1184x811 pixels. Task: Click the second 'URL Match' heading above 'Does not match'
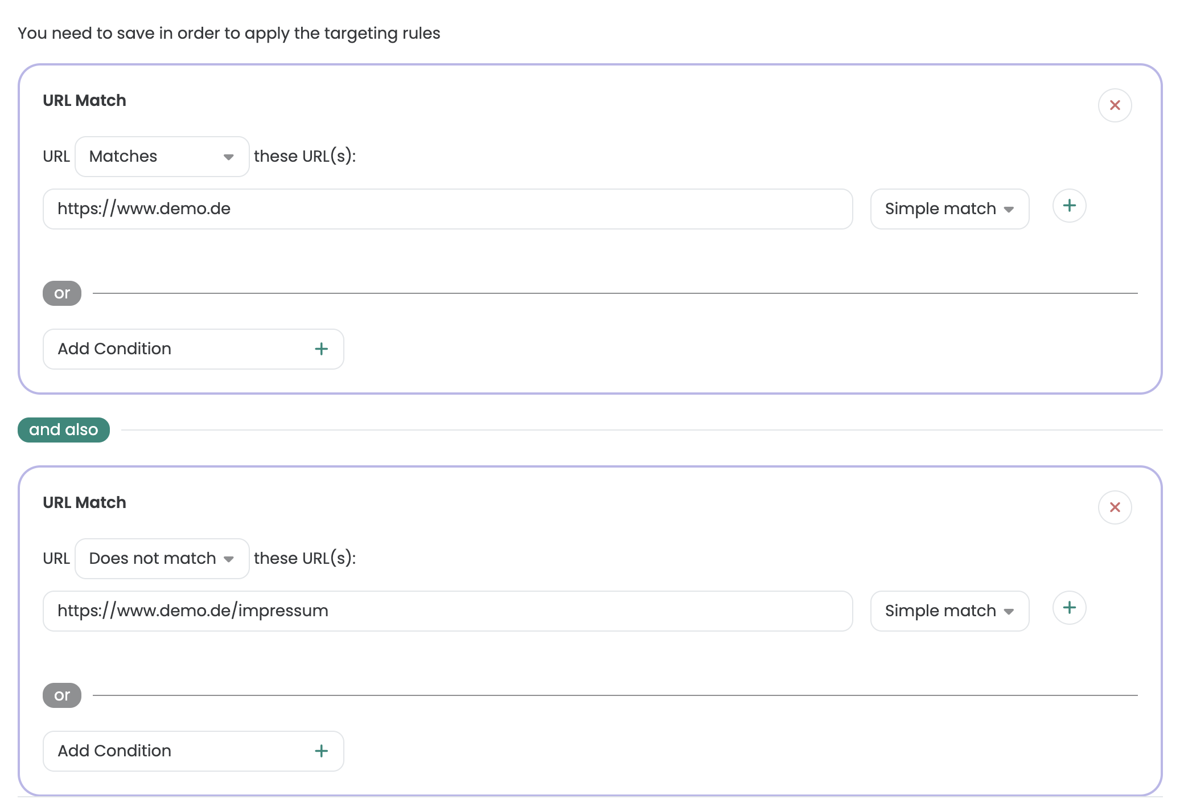coord(84,502)
